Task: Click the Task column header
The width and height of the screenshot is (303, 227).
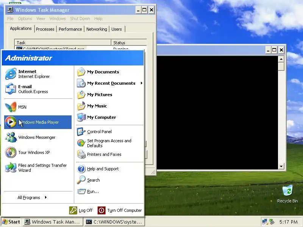Action: [x=63, y=43]
